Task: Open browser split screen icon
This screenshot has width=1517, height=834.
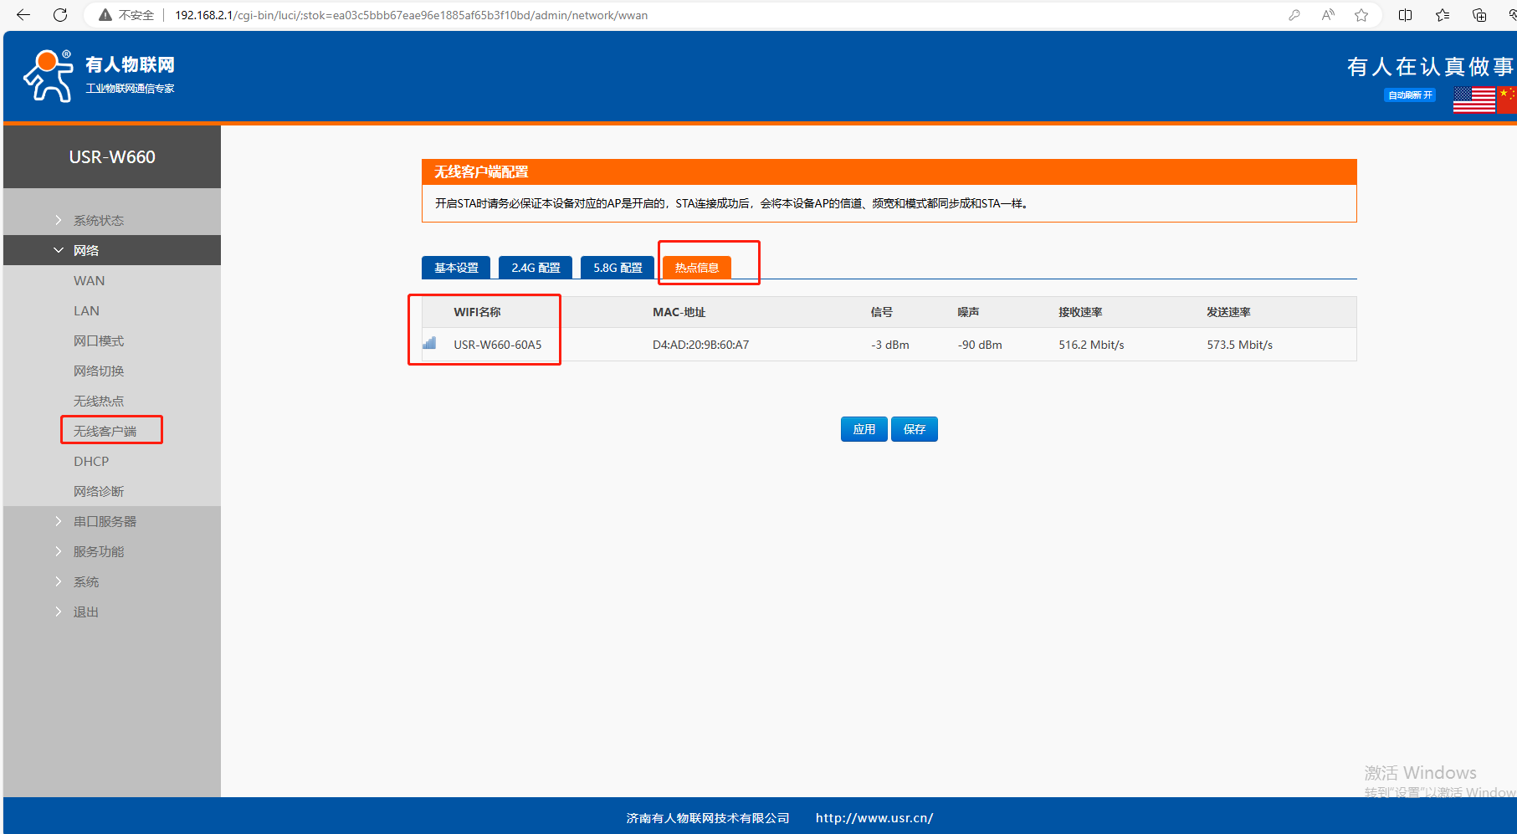Action: coord(1405,15)
